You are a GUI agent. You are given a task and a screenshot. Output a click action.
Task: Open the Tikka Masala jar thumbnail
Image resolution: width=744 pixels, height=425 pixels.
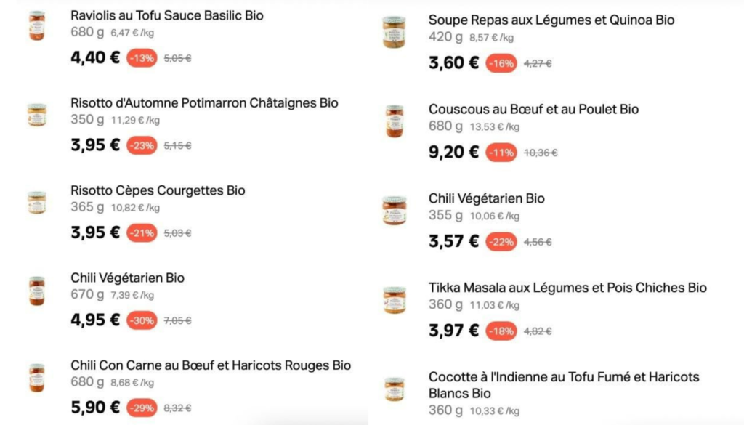(x=395, y=300)
